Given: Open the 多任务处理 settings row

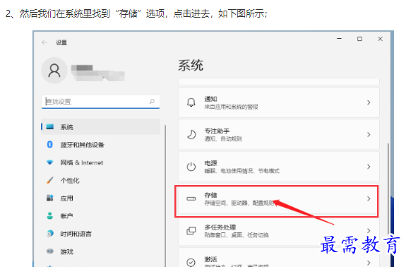Looking at the screenshot, I should pos(279,231).
